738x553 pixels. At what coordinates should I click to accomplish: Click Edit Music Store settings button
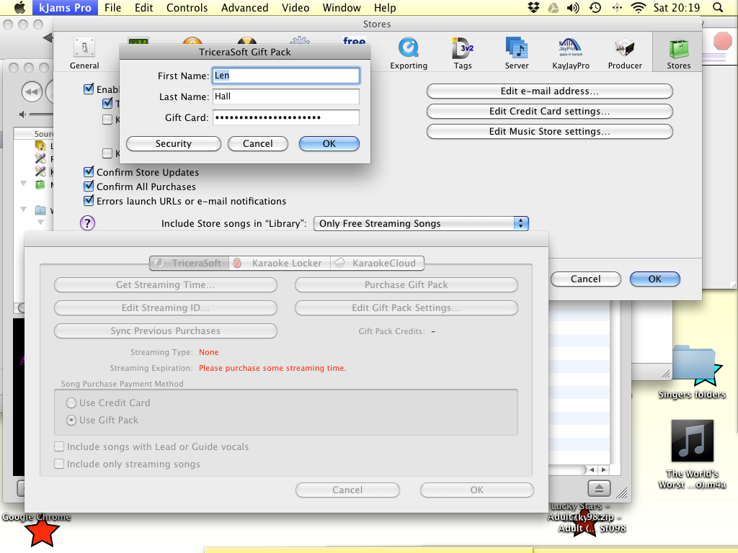coord(549,132)
